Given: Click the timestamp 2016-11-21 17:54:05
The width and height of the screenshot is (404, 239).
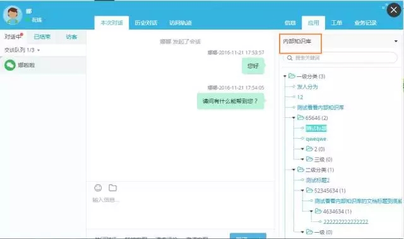Looking at the screenshot, I should (241, 88).
